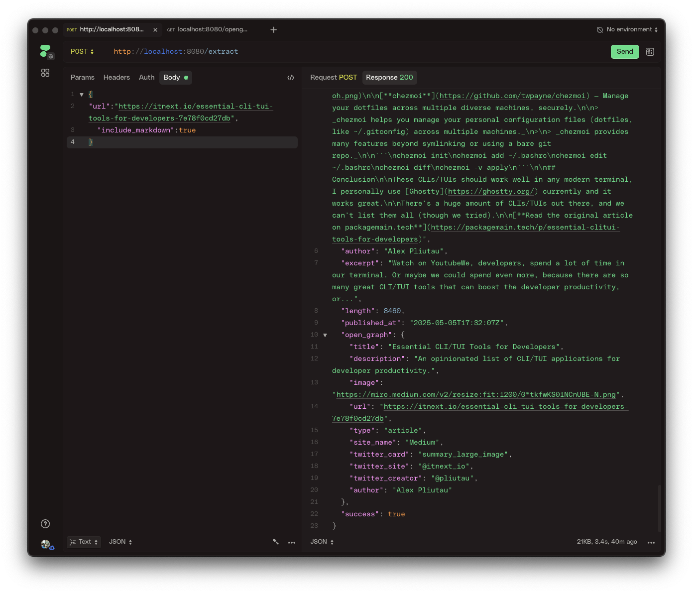
Task: Open response more options ellipsis
Action: point(651,542)
